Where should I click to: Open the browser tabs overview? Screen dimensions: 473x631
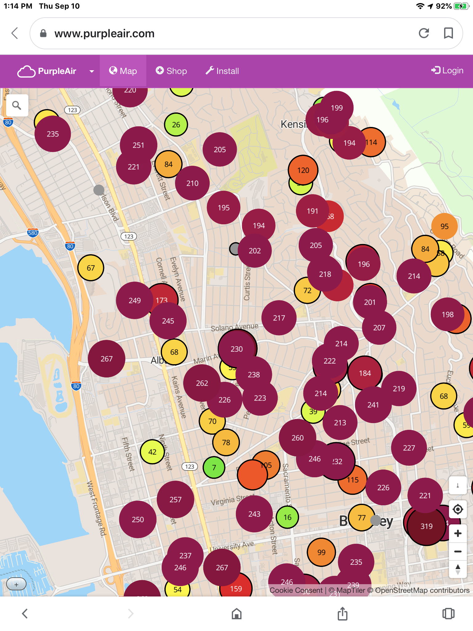click(x=448, y=613)
